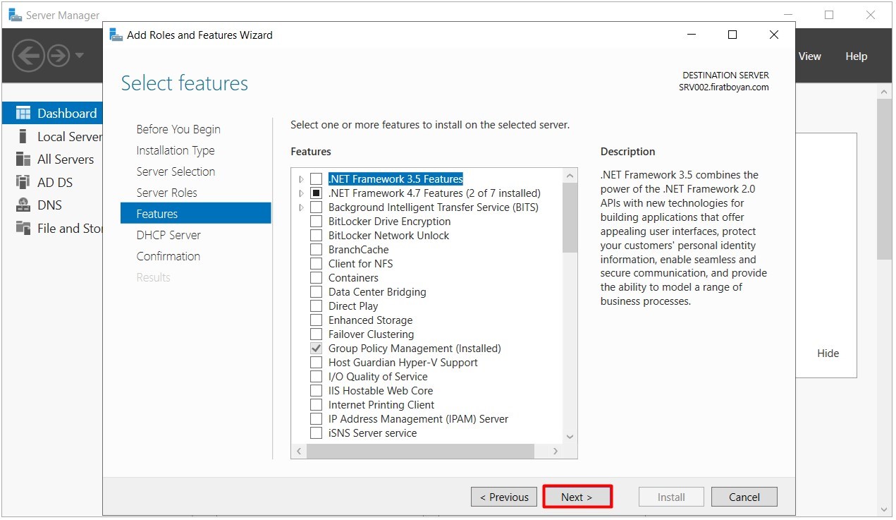Go to DHCP Server wizard step

coord(168,235)
